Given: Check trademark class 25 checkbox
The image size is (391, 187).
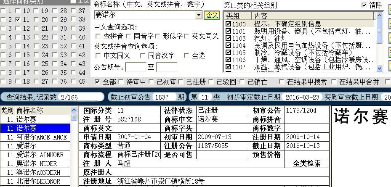Looking at the screenshot, I should [36, 64].
